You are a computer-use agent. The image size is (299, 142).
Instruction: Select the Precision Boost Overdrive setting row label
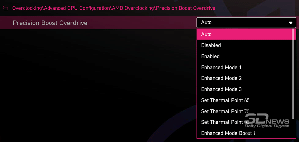tap(50, 23)
